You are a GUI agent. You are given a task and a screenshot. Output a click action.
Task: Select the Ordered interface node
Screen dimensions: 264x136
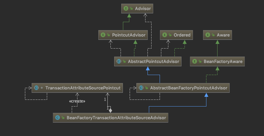pos(176,35)
